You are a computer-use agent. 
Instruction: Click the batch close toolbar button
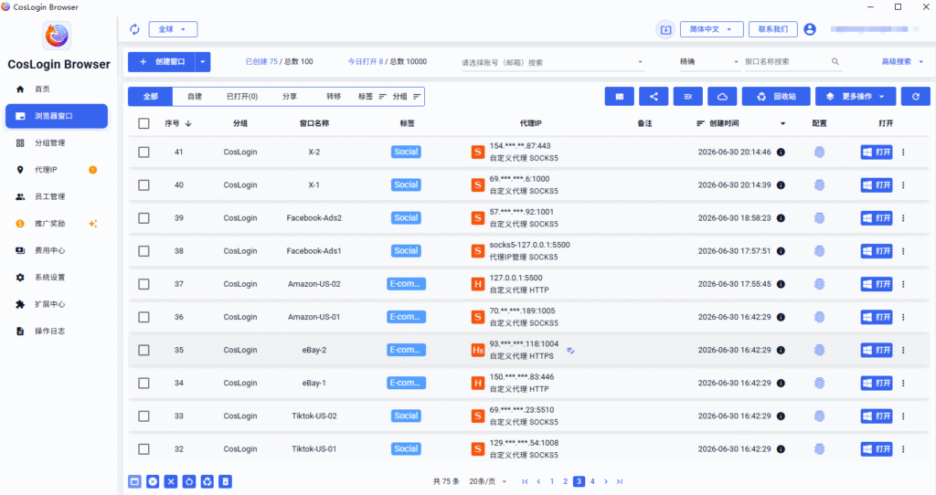pos(687,97)
